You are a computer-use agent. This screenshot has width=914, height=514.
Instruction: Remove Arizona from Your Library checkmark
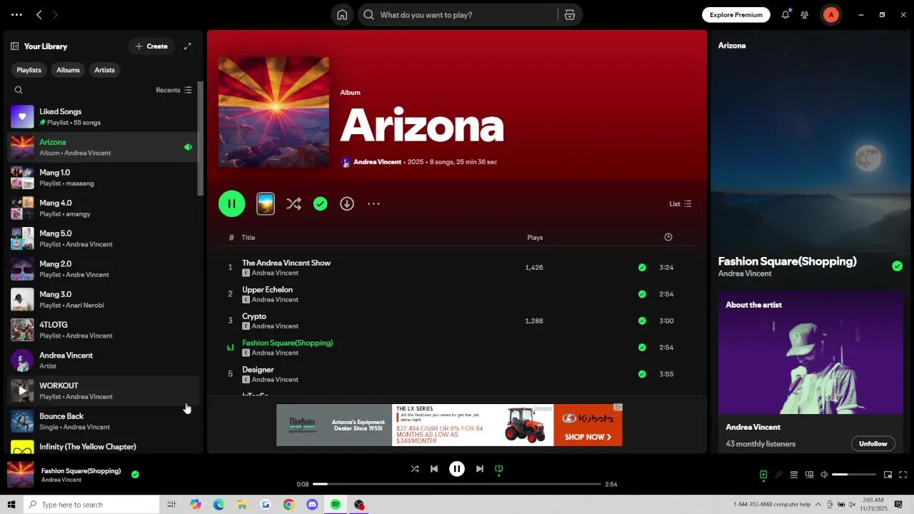(x=321, y=203)
